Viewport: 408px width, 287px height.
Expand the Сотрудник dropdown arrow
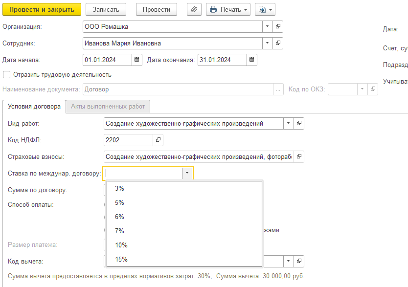[x=267, y=43]
